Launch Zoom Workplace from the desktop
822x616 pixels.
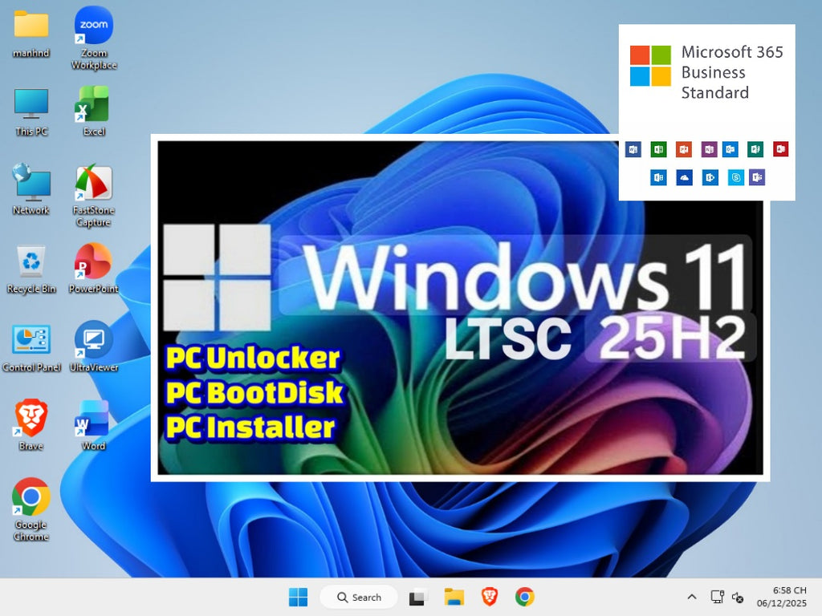click(x=92, y=24)
